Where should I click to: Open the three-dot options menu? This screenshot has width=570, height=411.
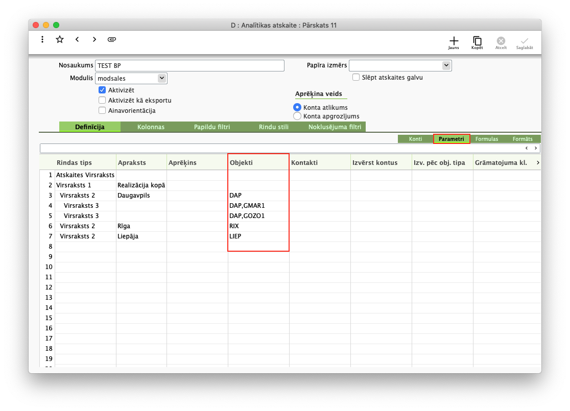click(42, 39)
